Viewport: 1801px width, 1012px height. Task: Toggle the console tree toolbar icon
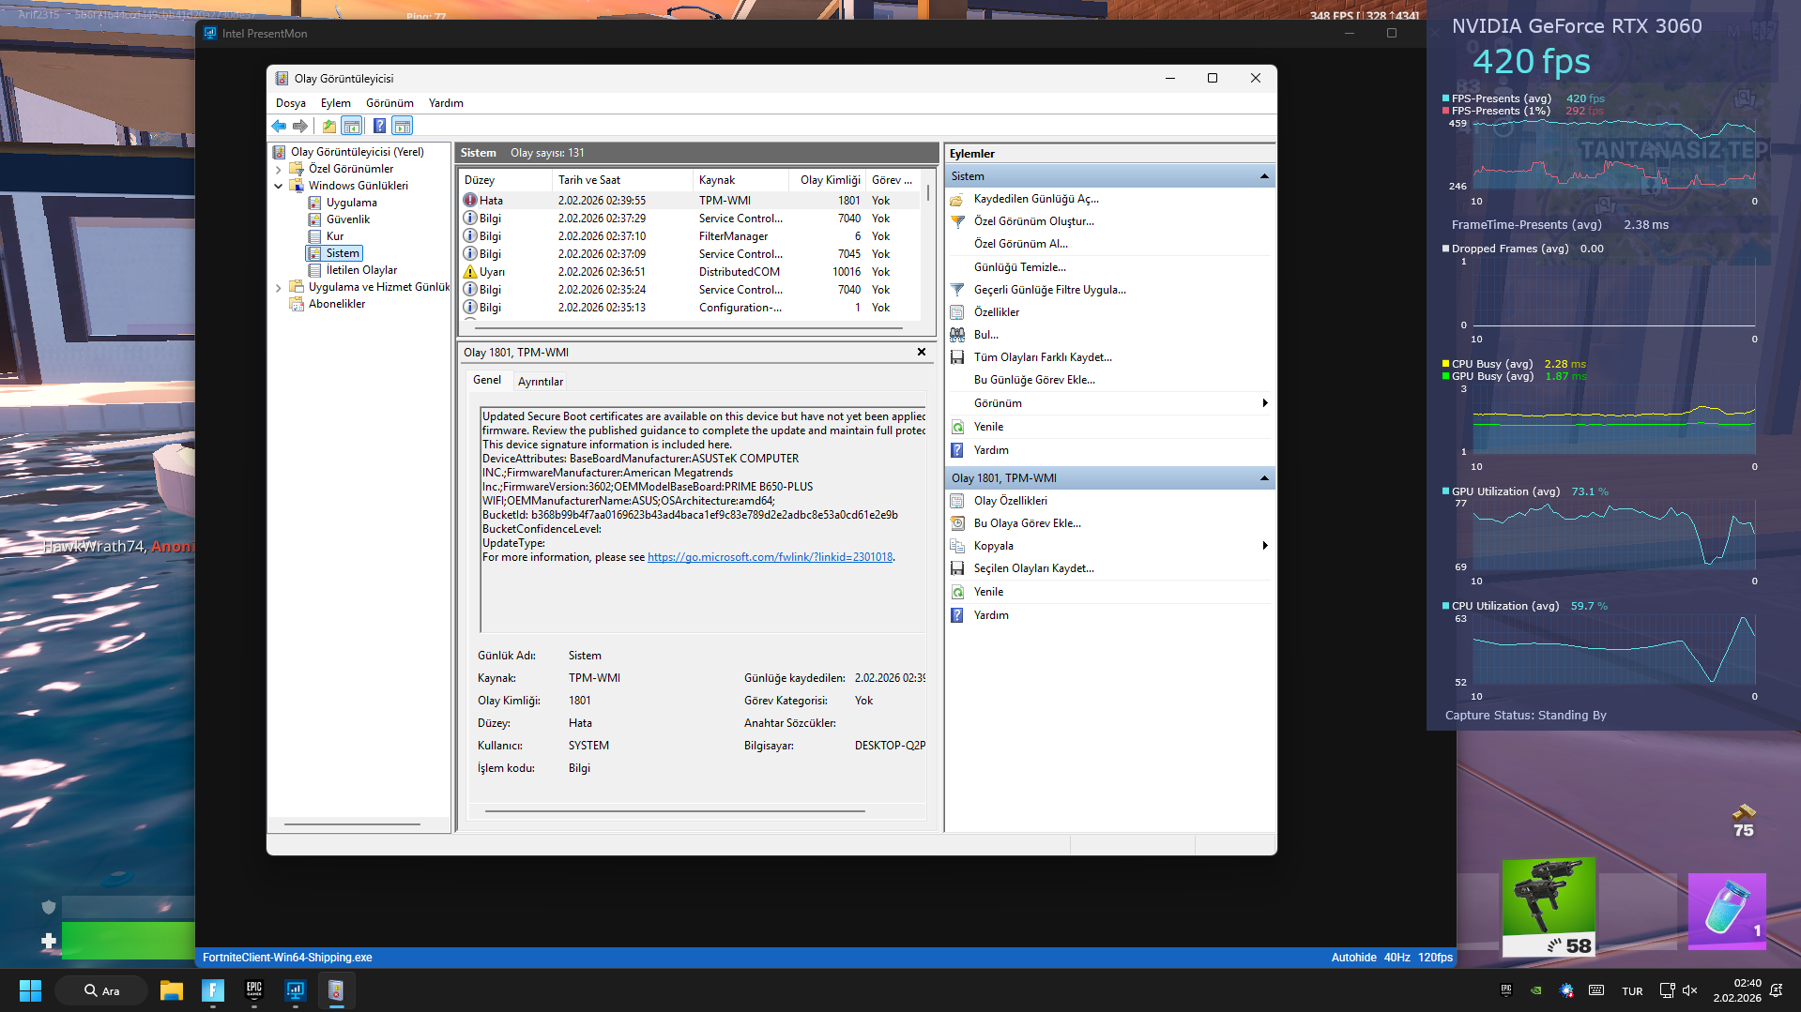coord(352,126)
